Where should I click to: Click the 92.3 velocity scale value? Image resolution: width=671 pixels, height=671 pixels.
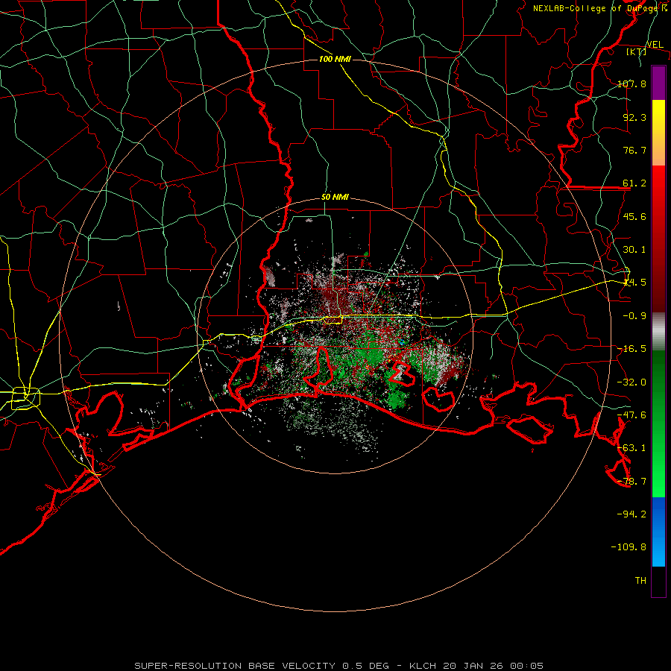click(x=634, y=117)
